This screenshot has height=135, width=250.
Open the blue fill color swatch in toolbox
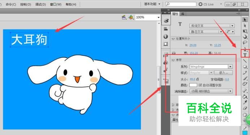coord(245,132)
